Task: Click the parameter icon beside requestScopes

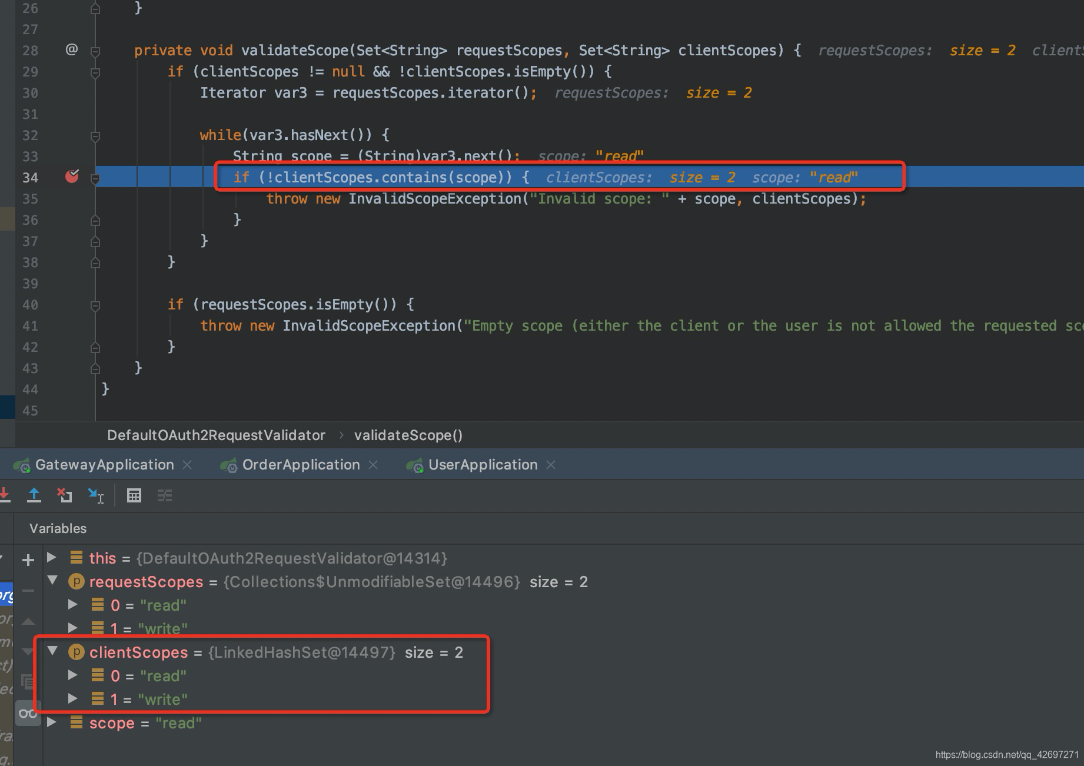Action: pos(77,581)
